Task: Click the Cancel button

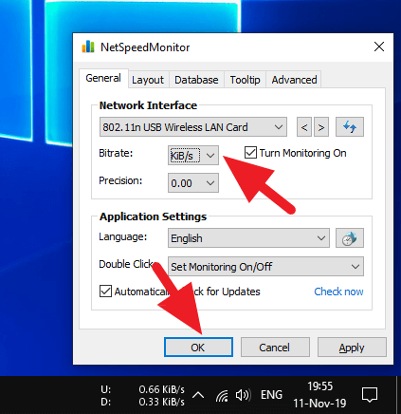Action: point(275,348)
